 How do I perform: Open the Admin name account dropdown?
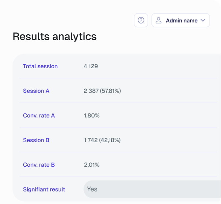(x=181, y=20)
